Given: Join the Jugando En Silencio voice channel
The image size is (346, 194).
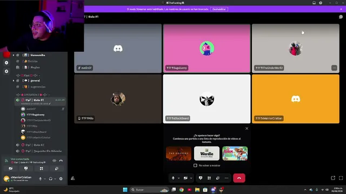Looking at the screenshot, I should [x=39, y=151].
